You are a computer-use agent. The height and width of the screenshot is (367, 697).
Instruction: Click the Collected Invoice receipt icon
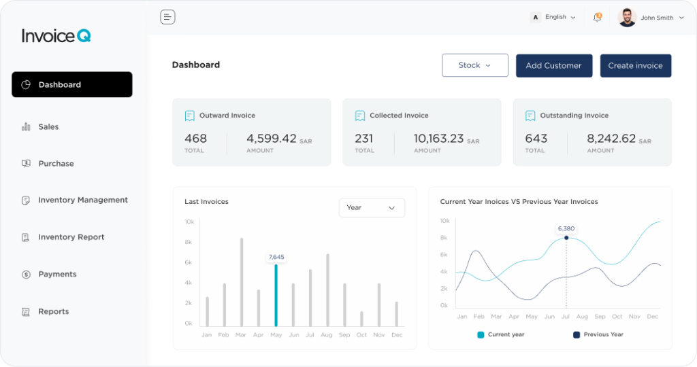360,116
